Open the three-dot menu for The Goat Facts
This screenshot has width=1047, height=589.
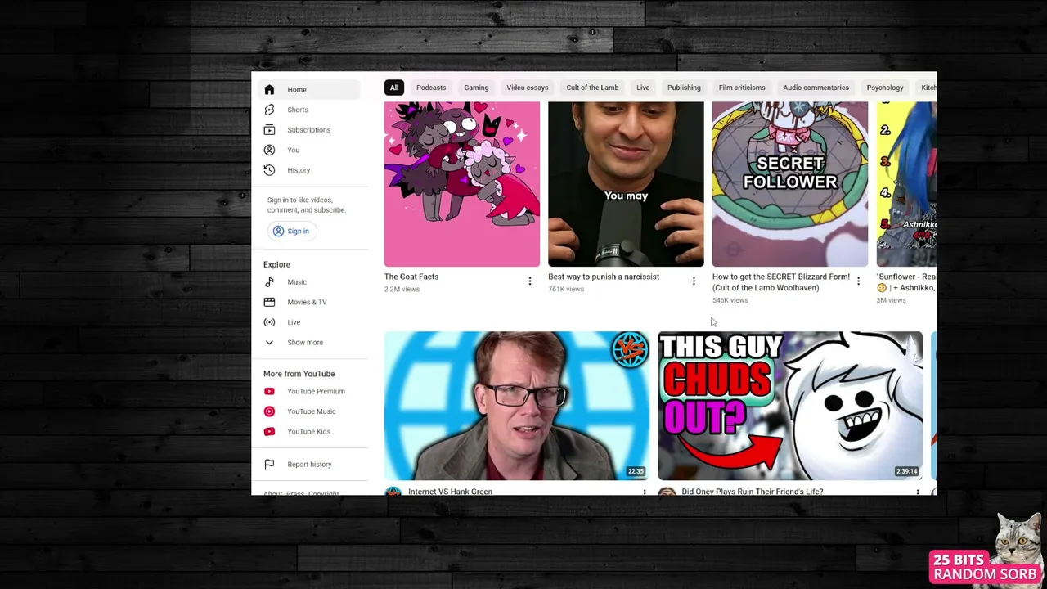point(530,281)
